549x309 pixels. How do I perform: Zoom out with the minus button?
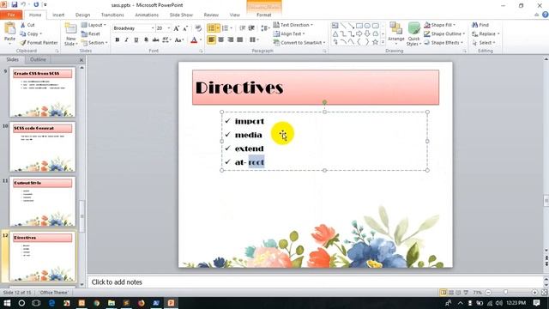pos(488,292)
